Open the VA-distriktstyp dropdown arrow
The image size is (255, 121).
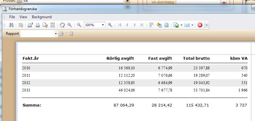(224, 2)
